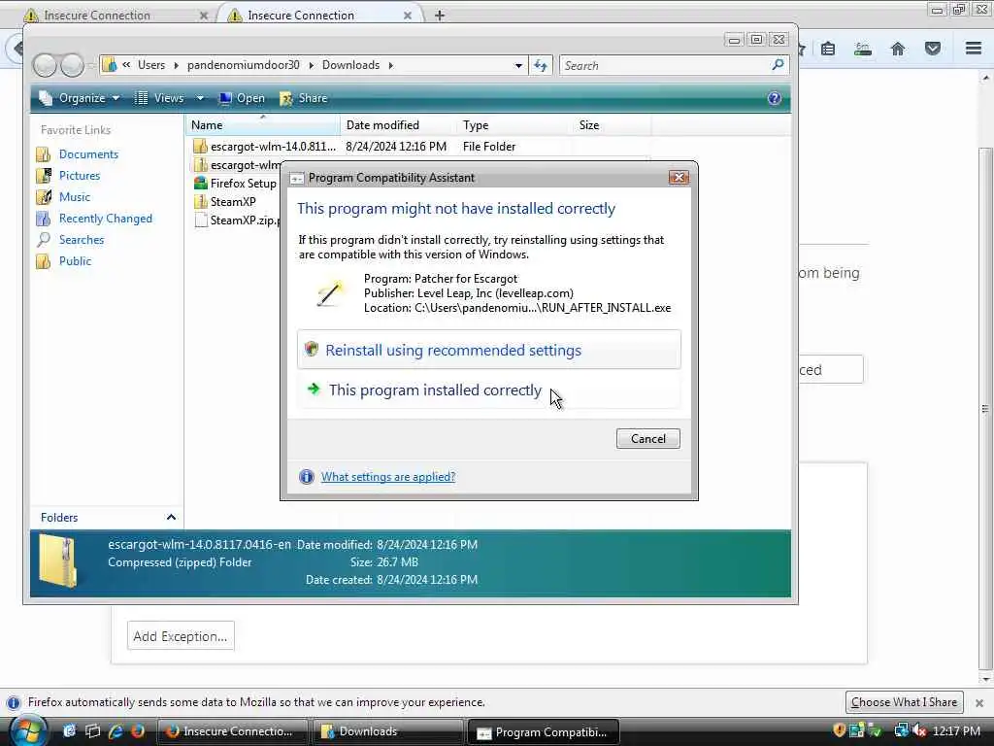
Task: Open the Pictures favorite link
Action: (80, 176)
